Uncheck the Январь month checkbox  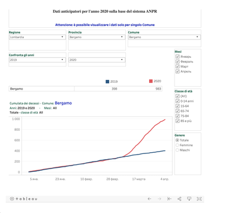177,57
